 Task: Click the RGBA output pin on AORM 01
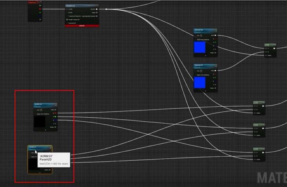click(x=50, y=170)
